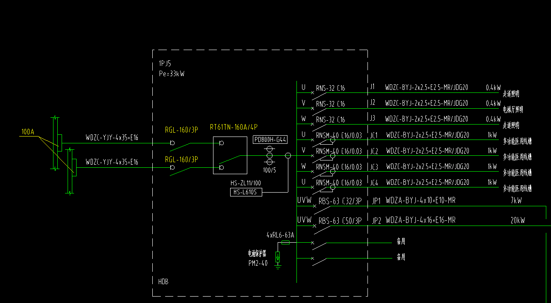The height and width of the screenshot is (303, 551).
Task: Click the 7kW load value
Action: pyautogui.click(x=516, y=200)
